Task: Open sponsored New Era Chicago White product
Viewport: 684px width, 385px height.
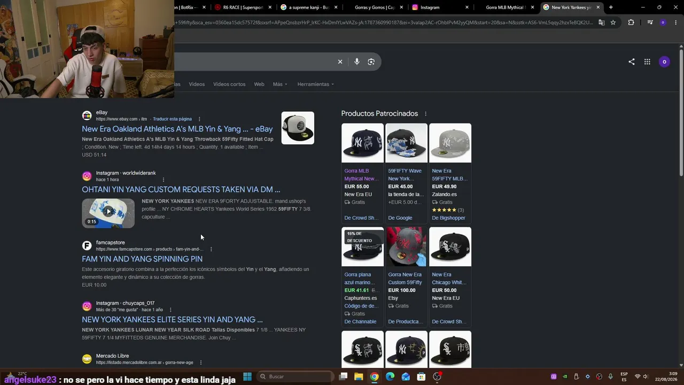Action: pyautogui.click(x=449, y=279)
